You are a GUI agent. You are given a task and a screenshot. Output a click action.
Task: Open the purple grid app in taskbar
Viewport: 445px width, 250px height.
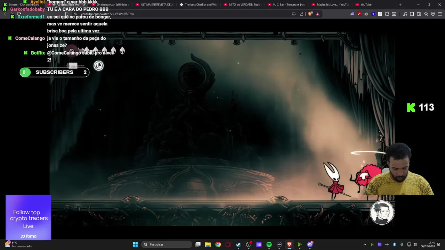tap(259, 244)
